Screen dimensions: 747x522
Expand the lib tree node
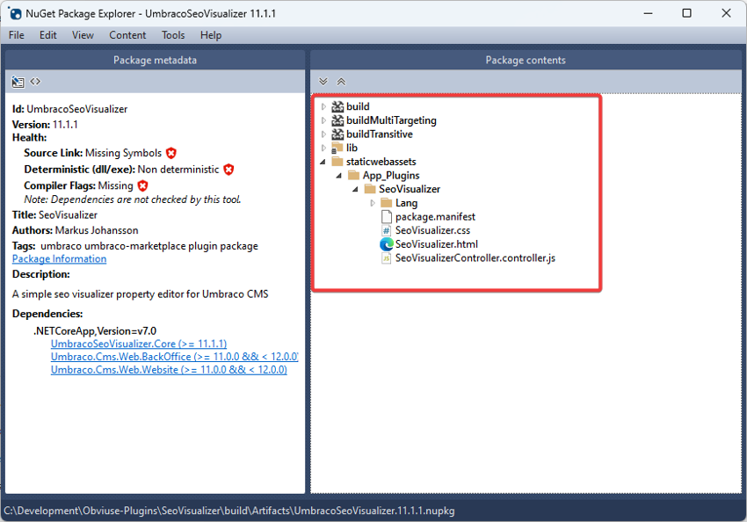click(323, 149)
